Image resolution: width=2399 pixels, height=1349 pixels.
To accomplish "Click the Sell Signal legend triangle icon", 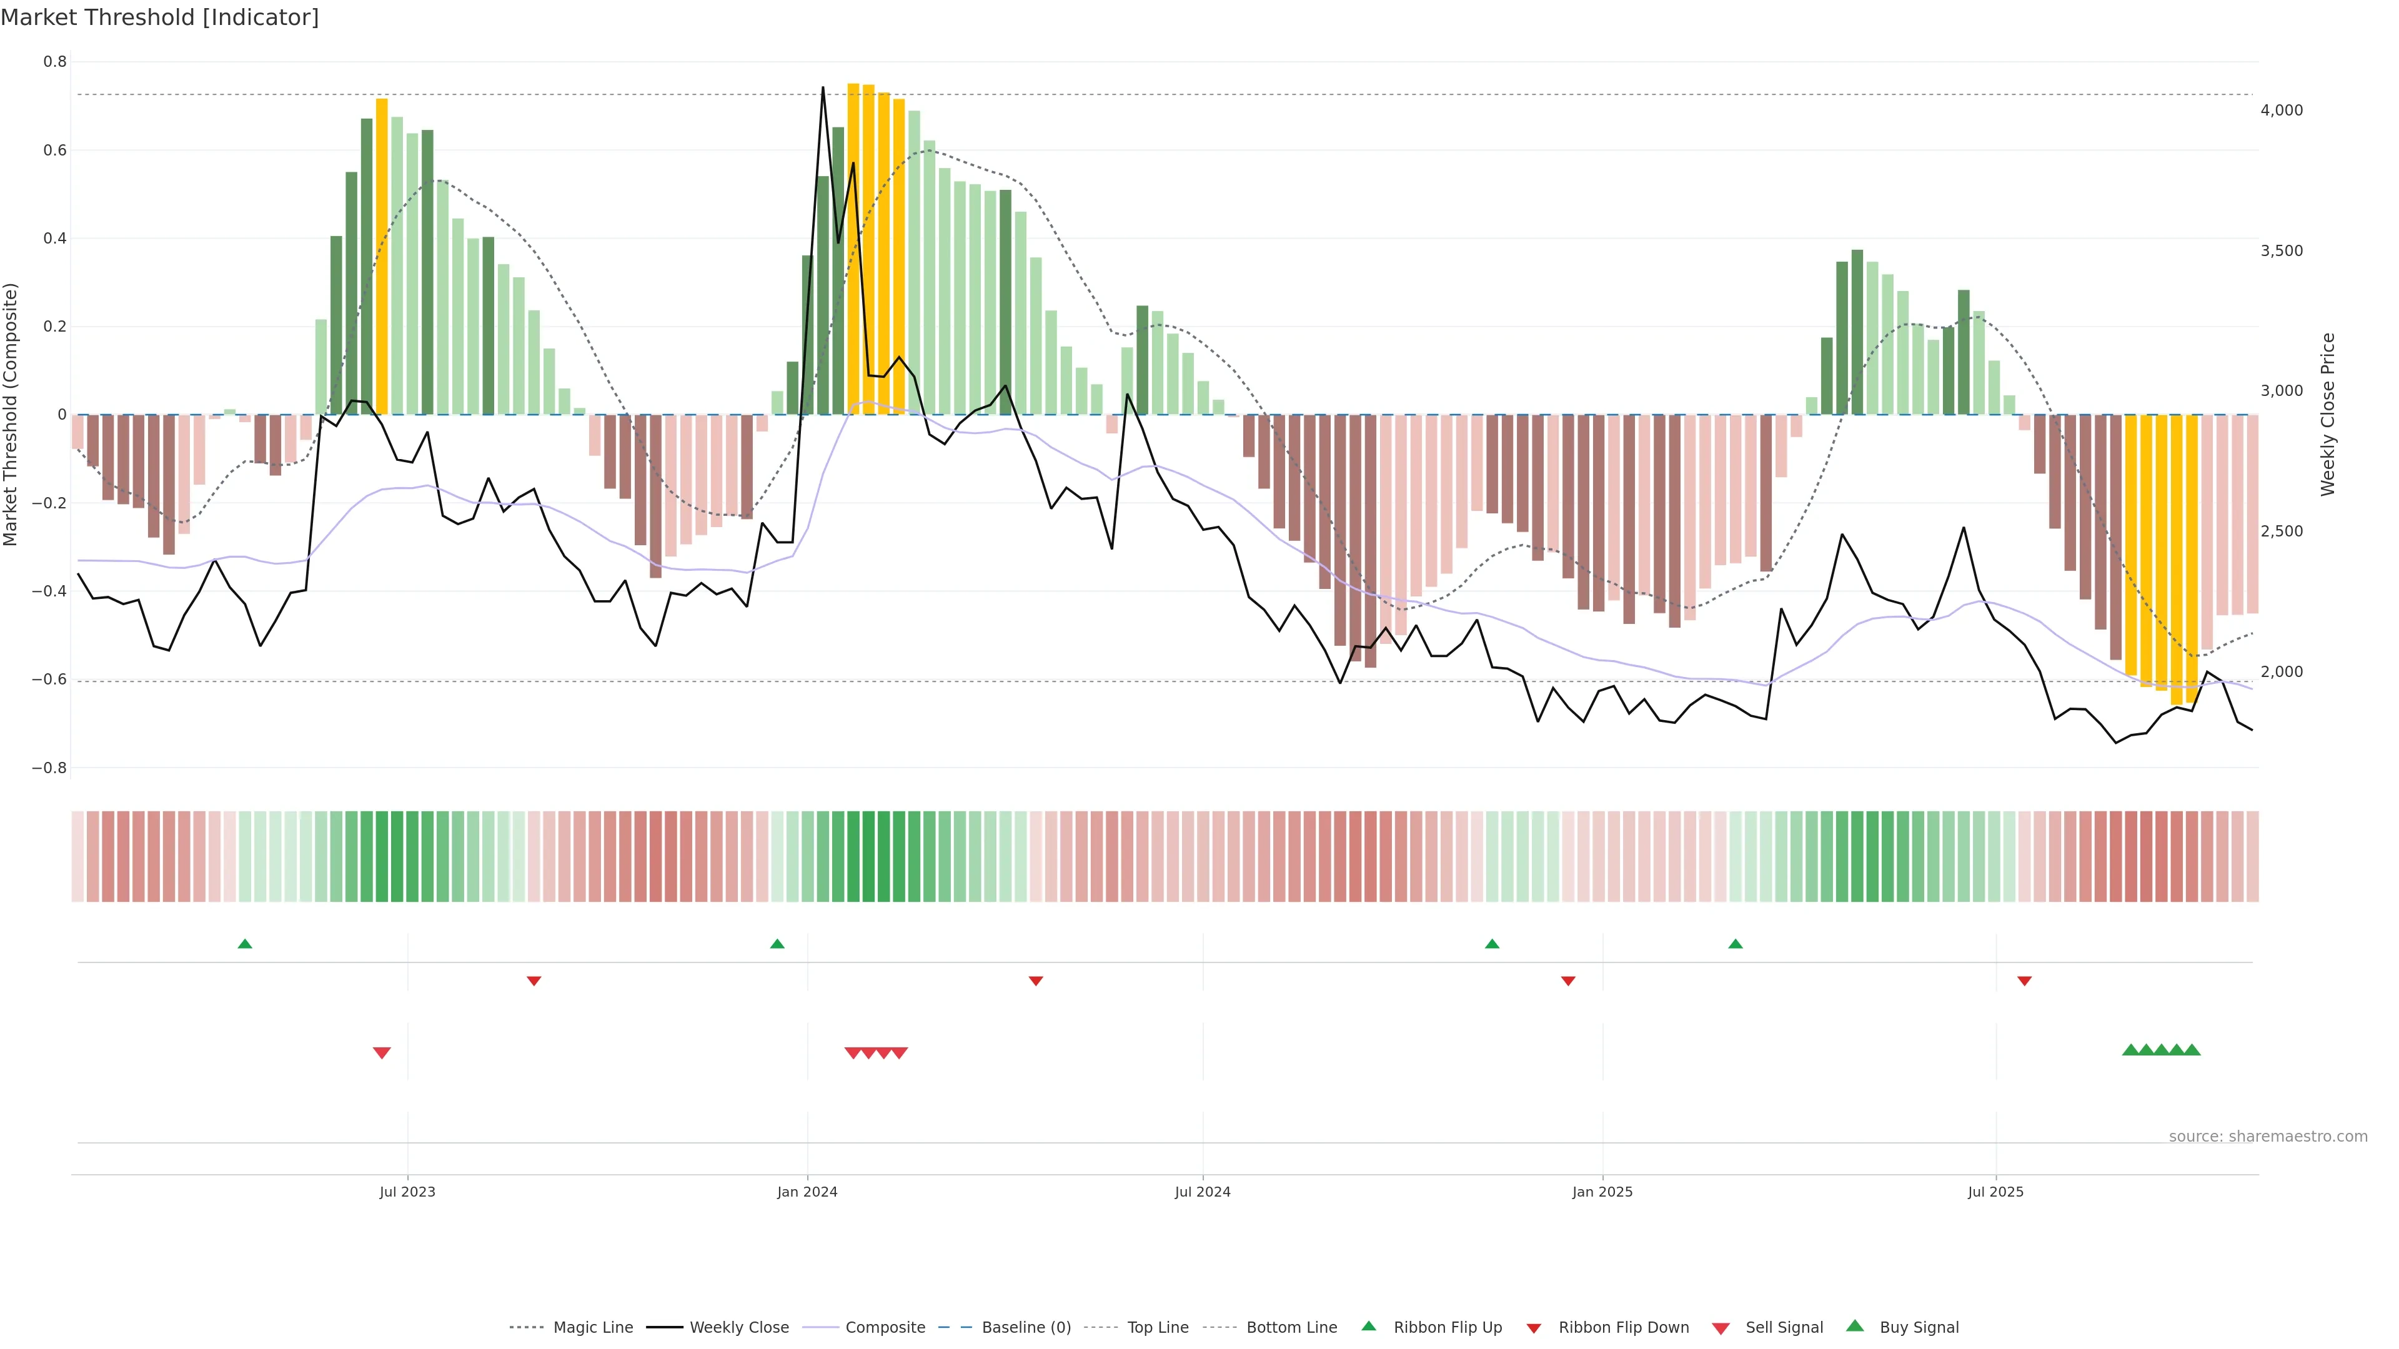I will [1721, 1328].
